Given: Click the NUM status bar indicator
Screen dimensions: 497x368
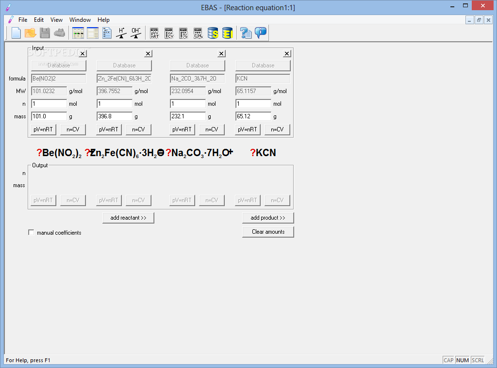Looking at the screenshot, I should coord(463,360).
